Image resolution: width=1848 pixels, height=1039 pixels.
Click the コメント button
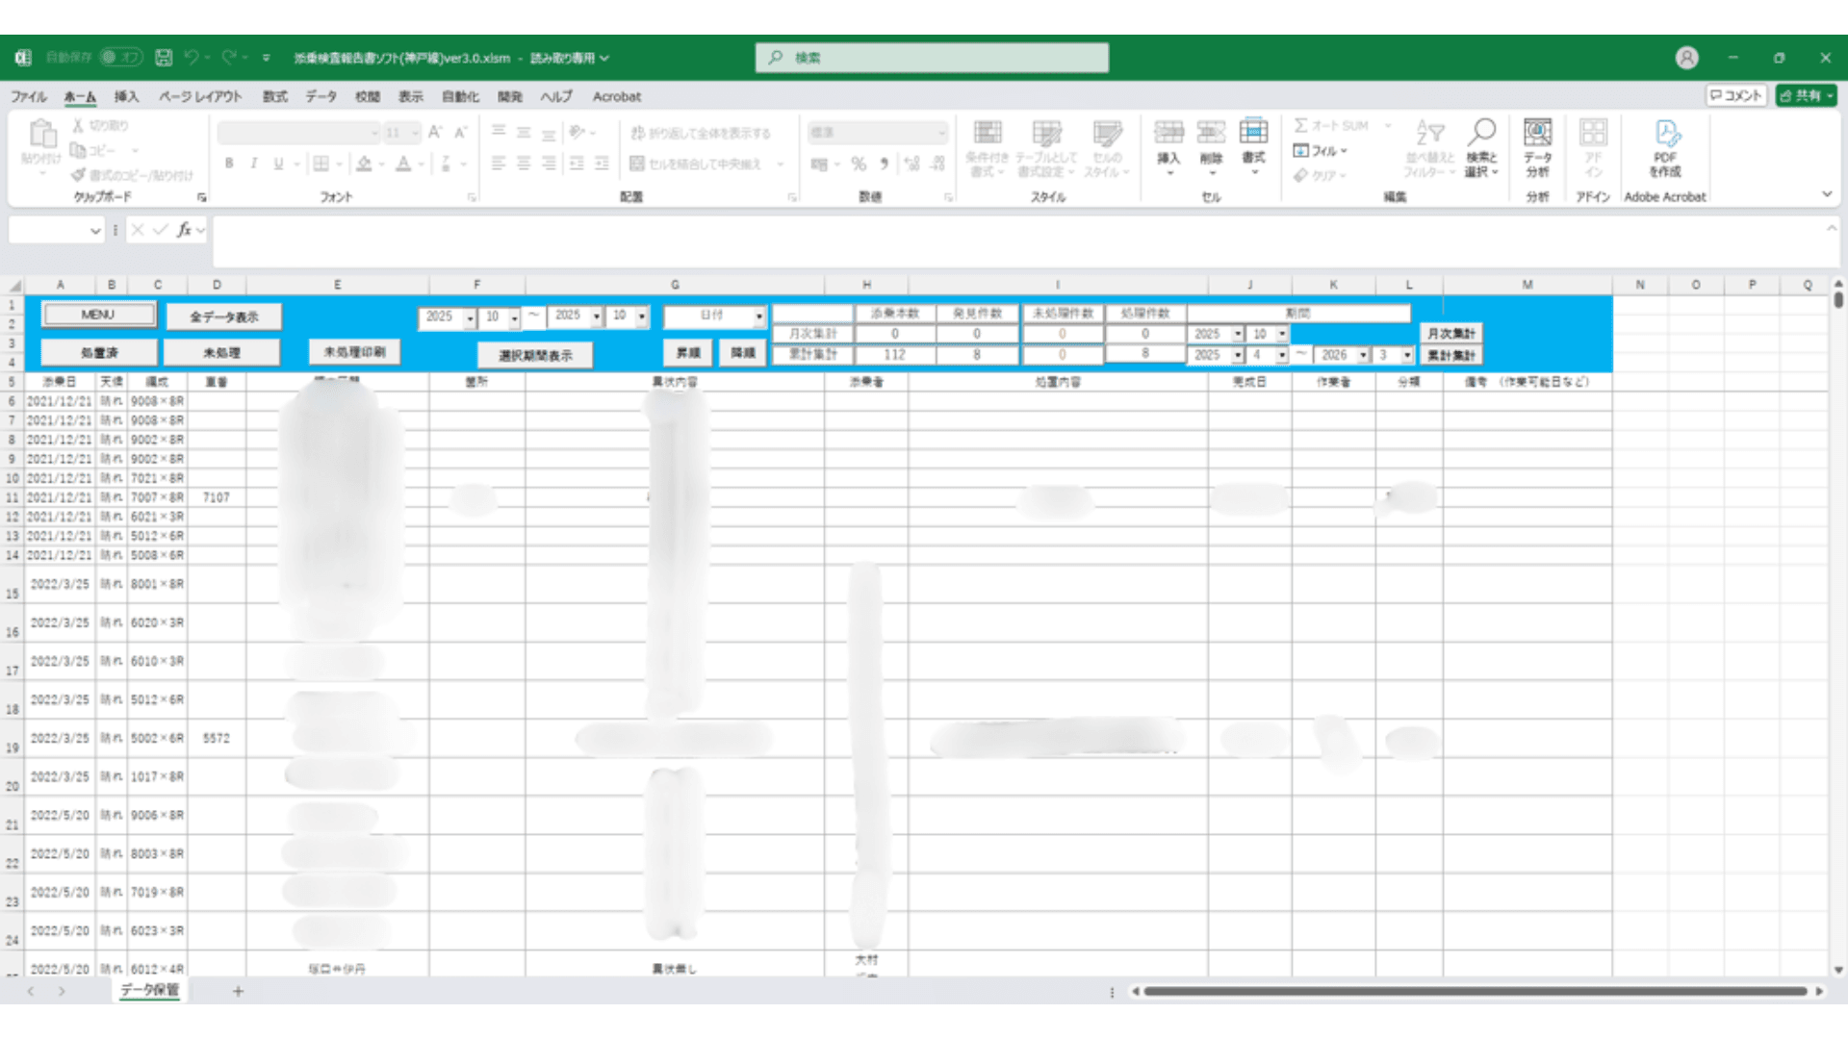pos(1736,95)
